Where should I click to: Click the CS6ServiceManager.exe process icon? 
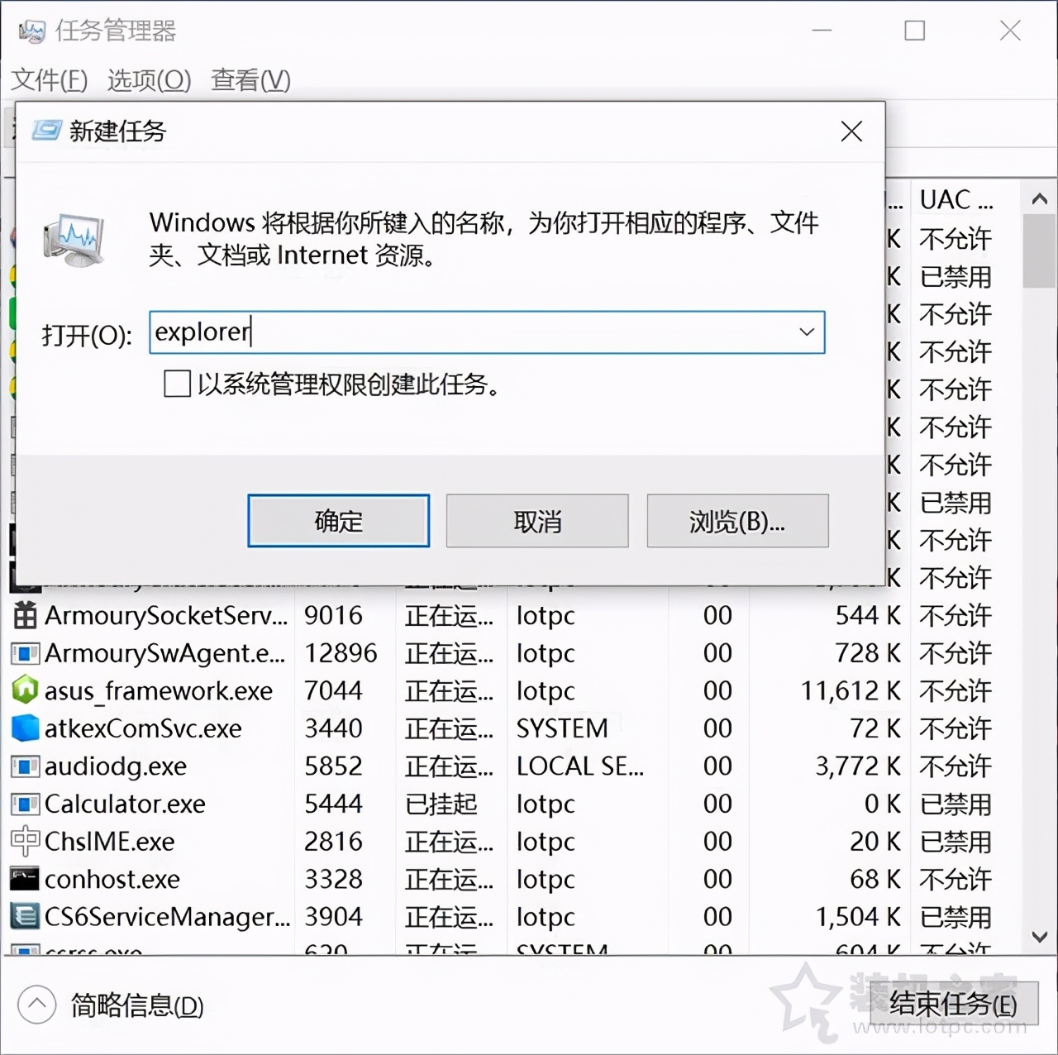point(24,917)
